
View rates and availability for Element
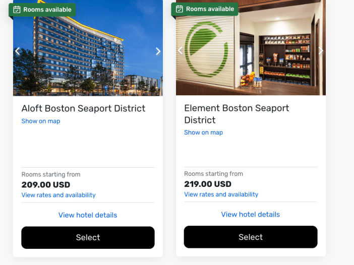click(x=221, y=194)
